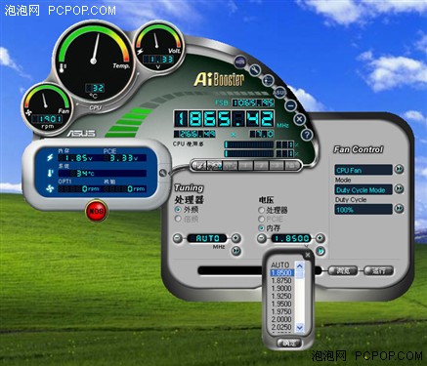Open the question mark help icon
Image resolution: width=427 pixels, height=366 pixels.
(x=307, y=135)
